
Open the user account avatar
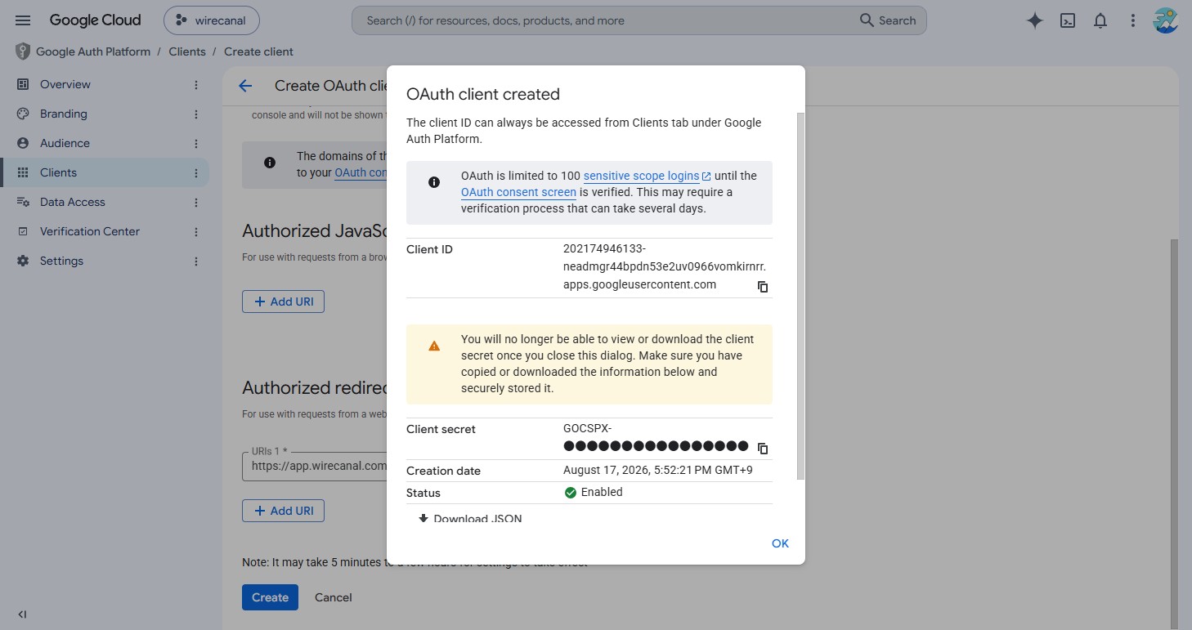[1165, 21]
